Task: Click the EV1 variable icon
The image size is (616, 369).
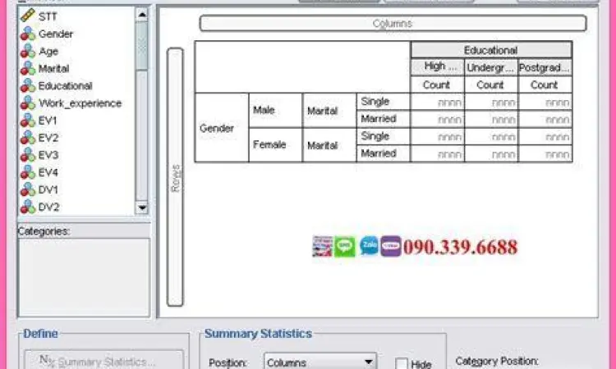Action: click(x=27, y=120)
